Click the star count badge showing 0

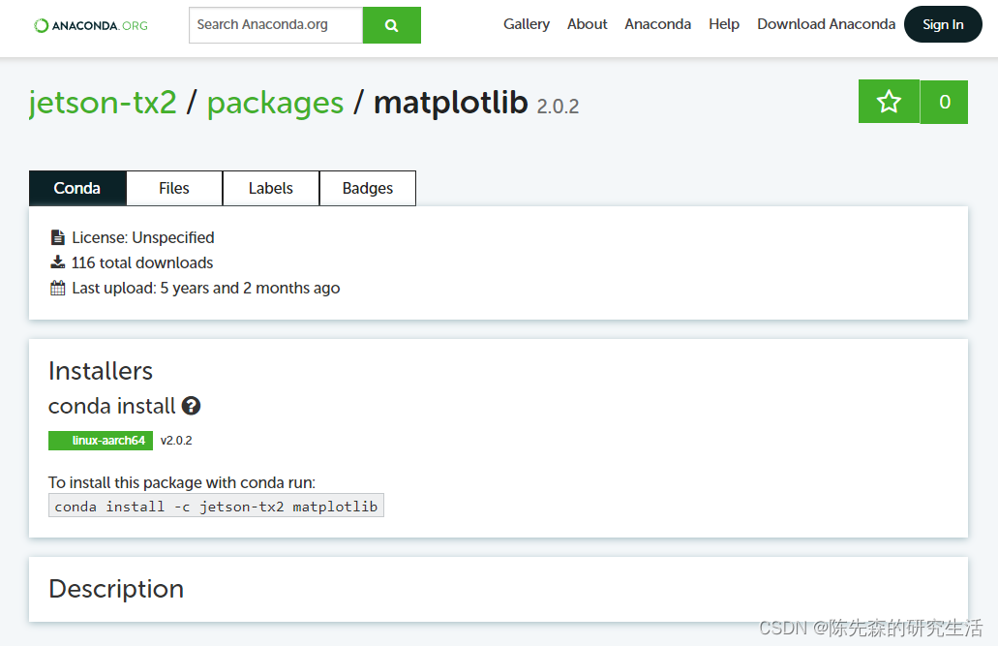(x=945, y=102)
